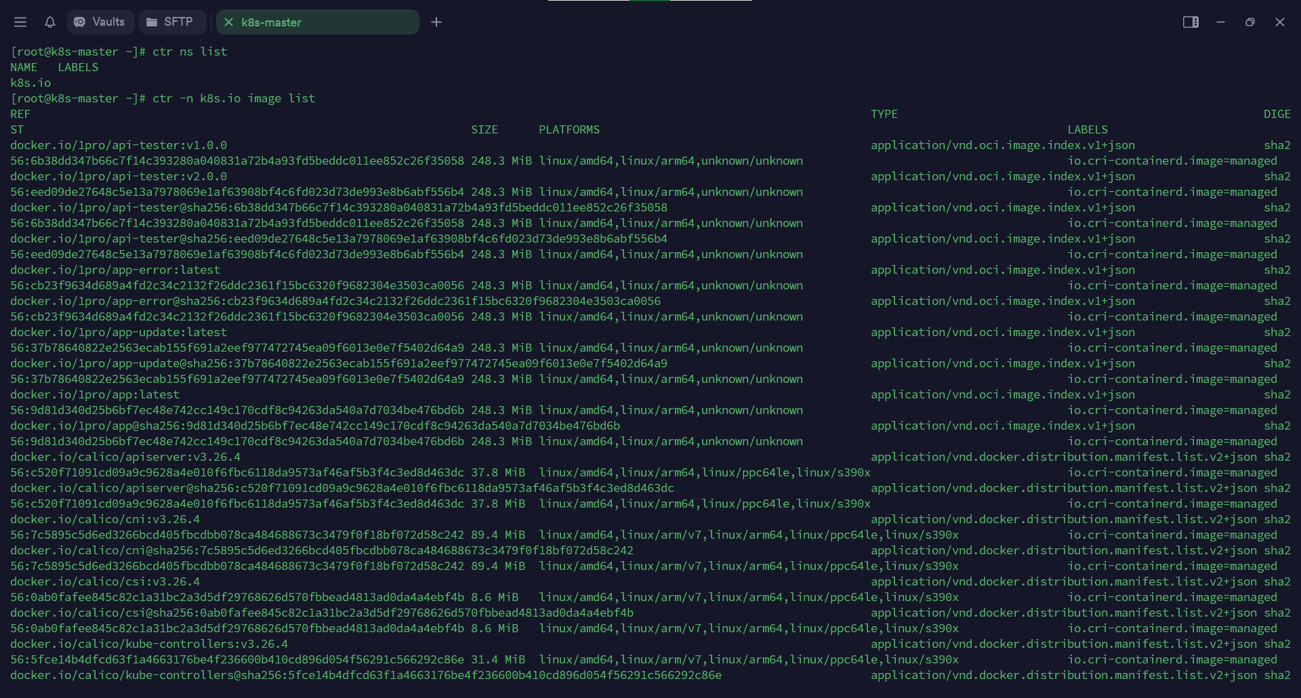The image size is (1301, 698).
Task: Click the image ref 'docker.io/1pro/app:latest'
Action: coord(95,394)
